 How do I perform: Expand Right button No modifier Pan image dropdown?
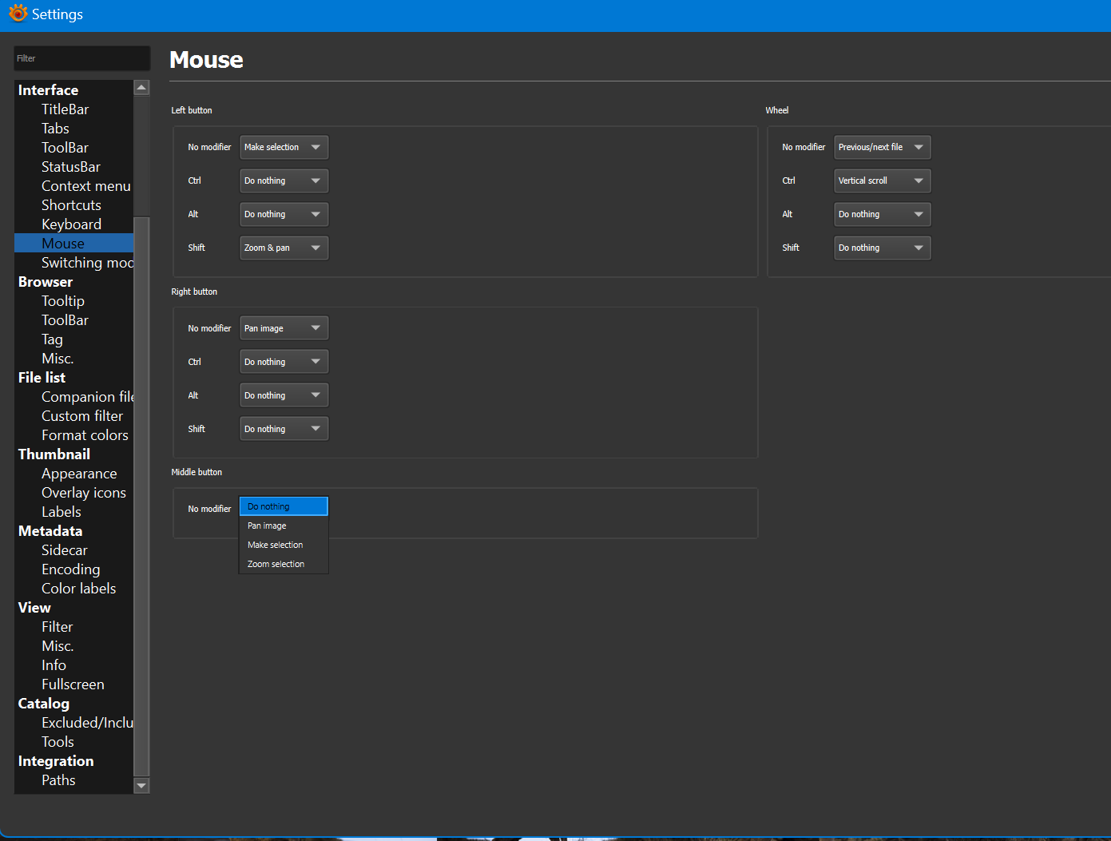coord(284,328)
